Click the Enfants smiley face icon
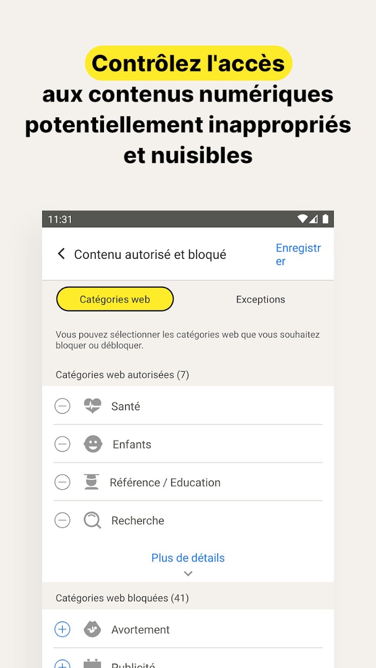 (x=93, y=444)
